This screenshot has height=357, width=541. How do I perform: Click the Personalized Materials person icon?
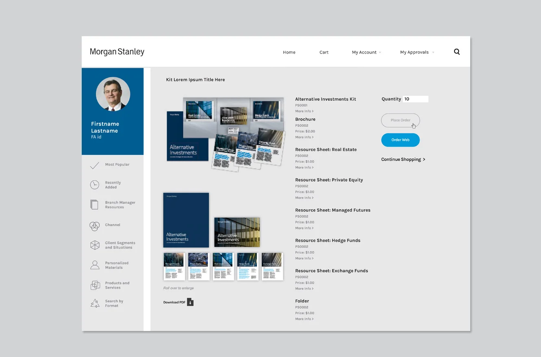pyautogui.click(x=95, y=265)
